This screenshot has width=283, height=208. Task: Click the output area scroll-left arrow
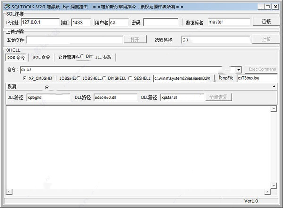point(9,191)
